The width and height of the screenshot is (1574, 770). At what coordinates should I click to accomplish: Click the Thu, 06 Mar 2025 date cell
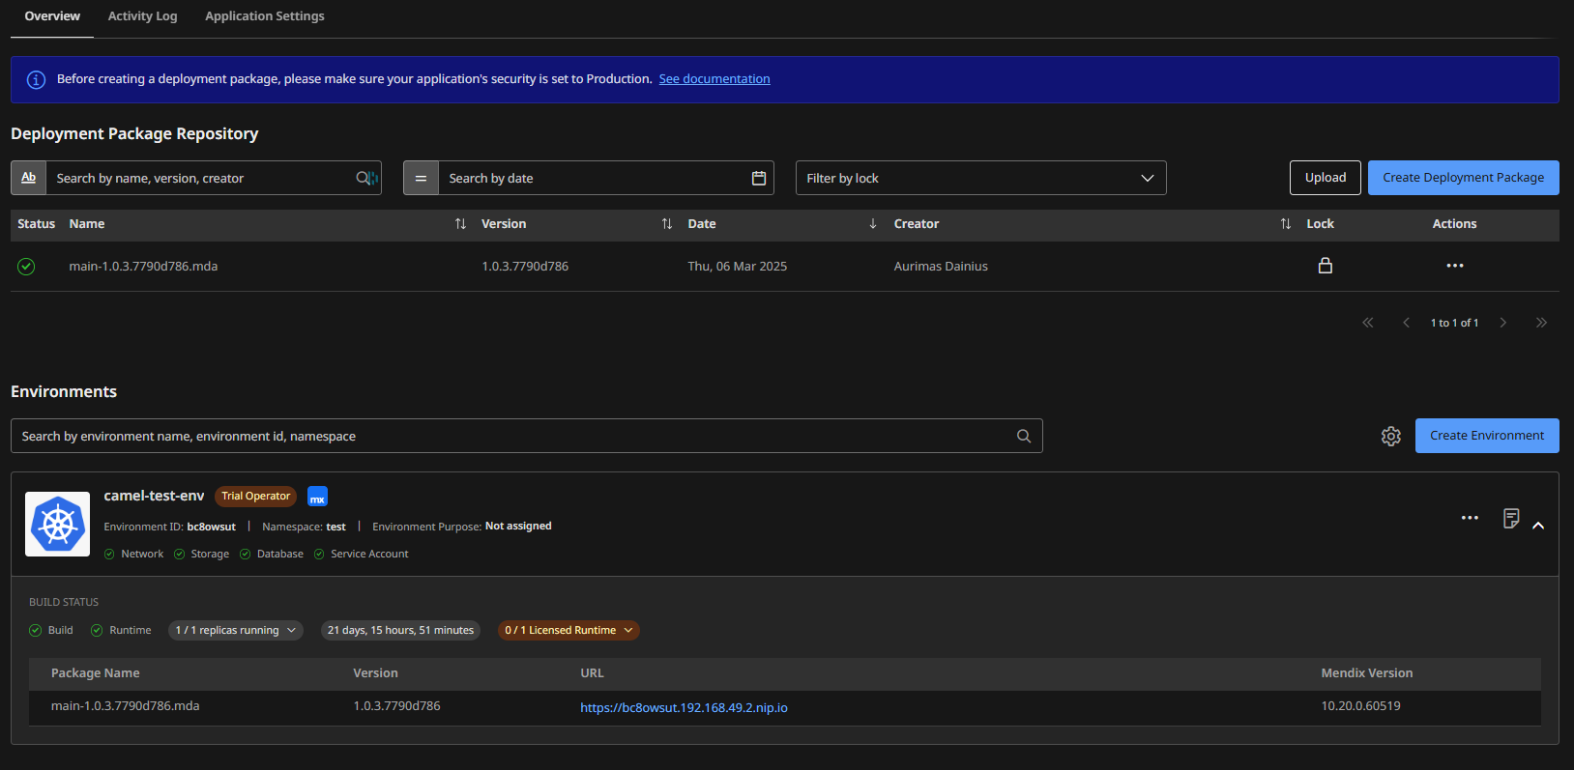click(737, 267)
